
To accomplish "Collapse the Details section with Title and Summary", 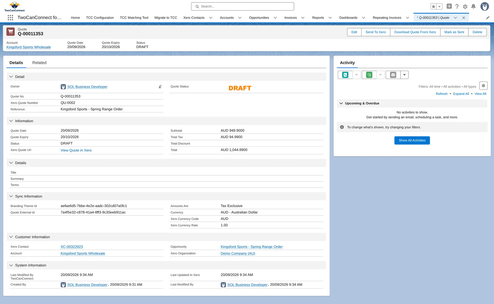I will click(x=11, y=163).
